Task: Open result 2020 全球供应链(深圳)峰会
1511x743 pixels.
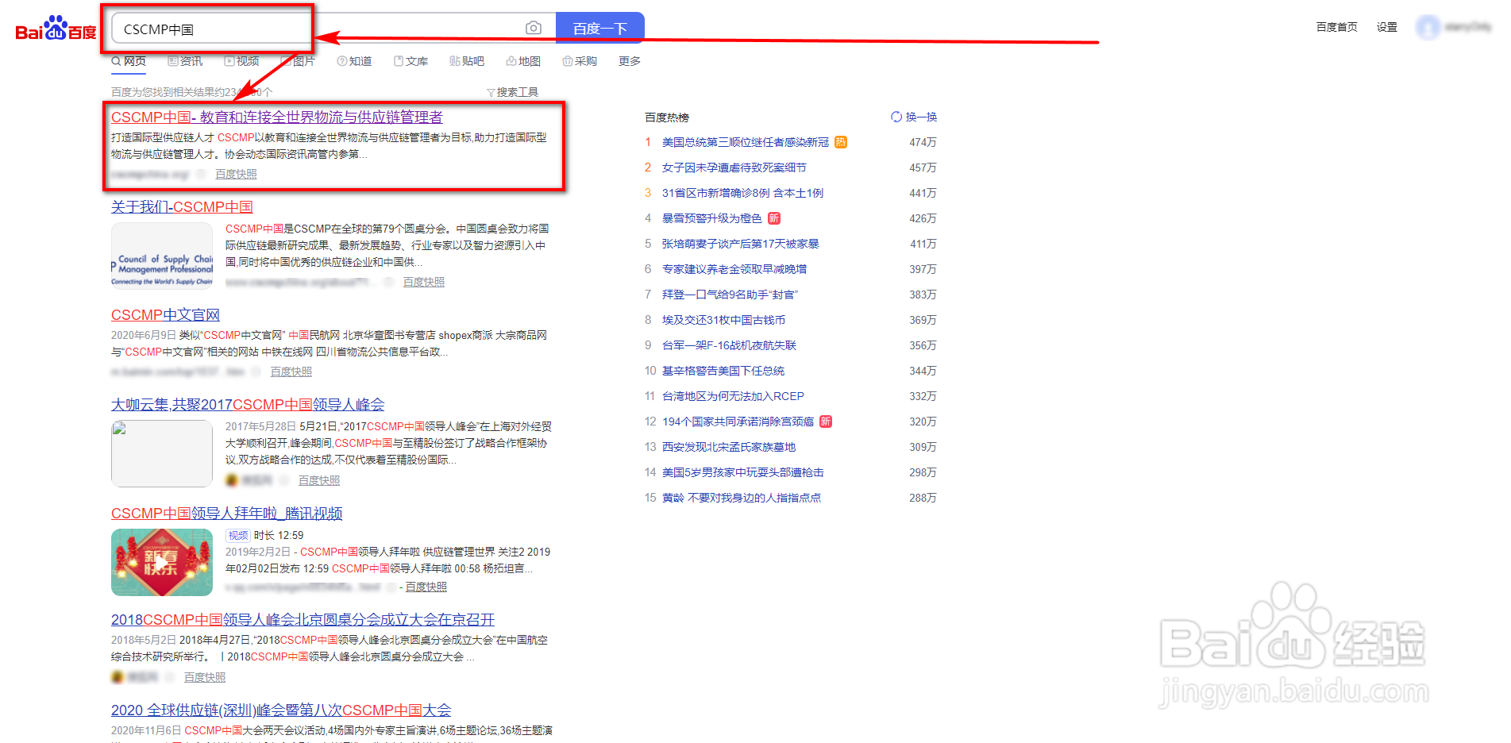Action: (281, 710)
